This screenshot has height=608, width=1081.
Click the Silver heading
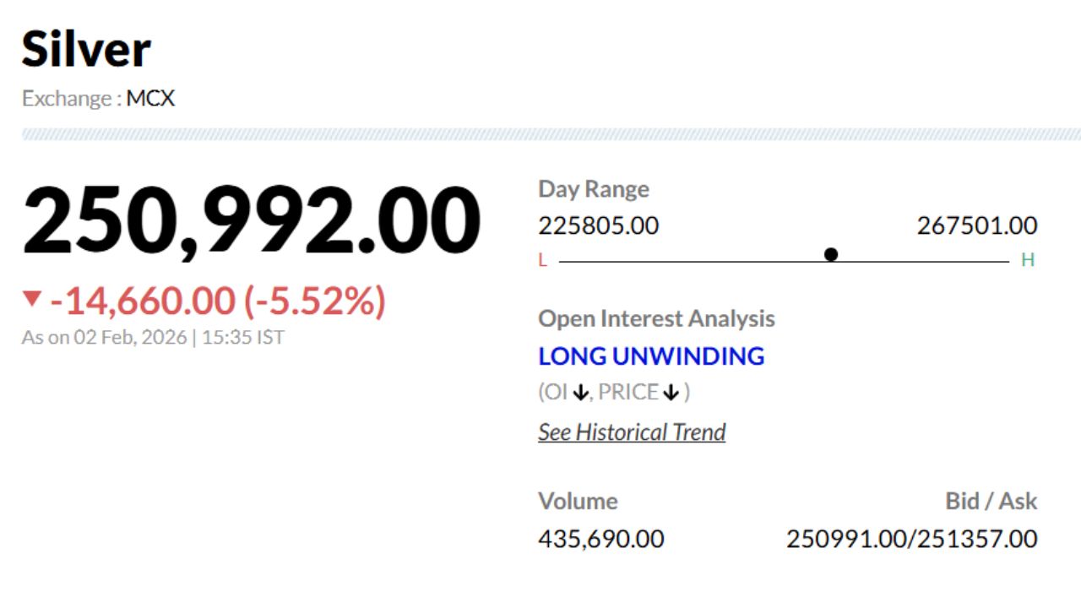[x=86, y=49]
